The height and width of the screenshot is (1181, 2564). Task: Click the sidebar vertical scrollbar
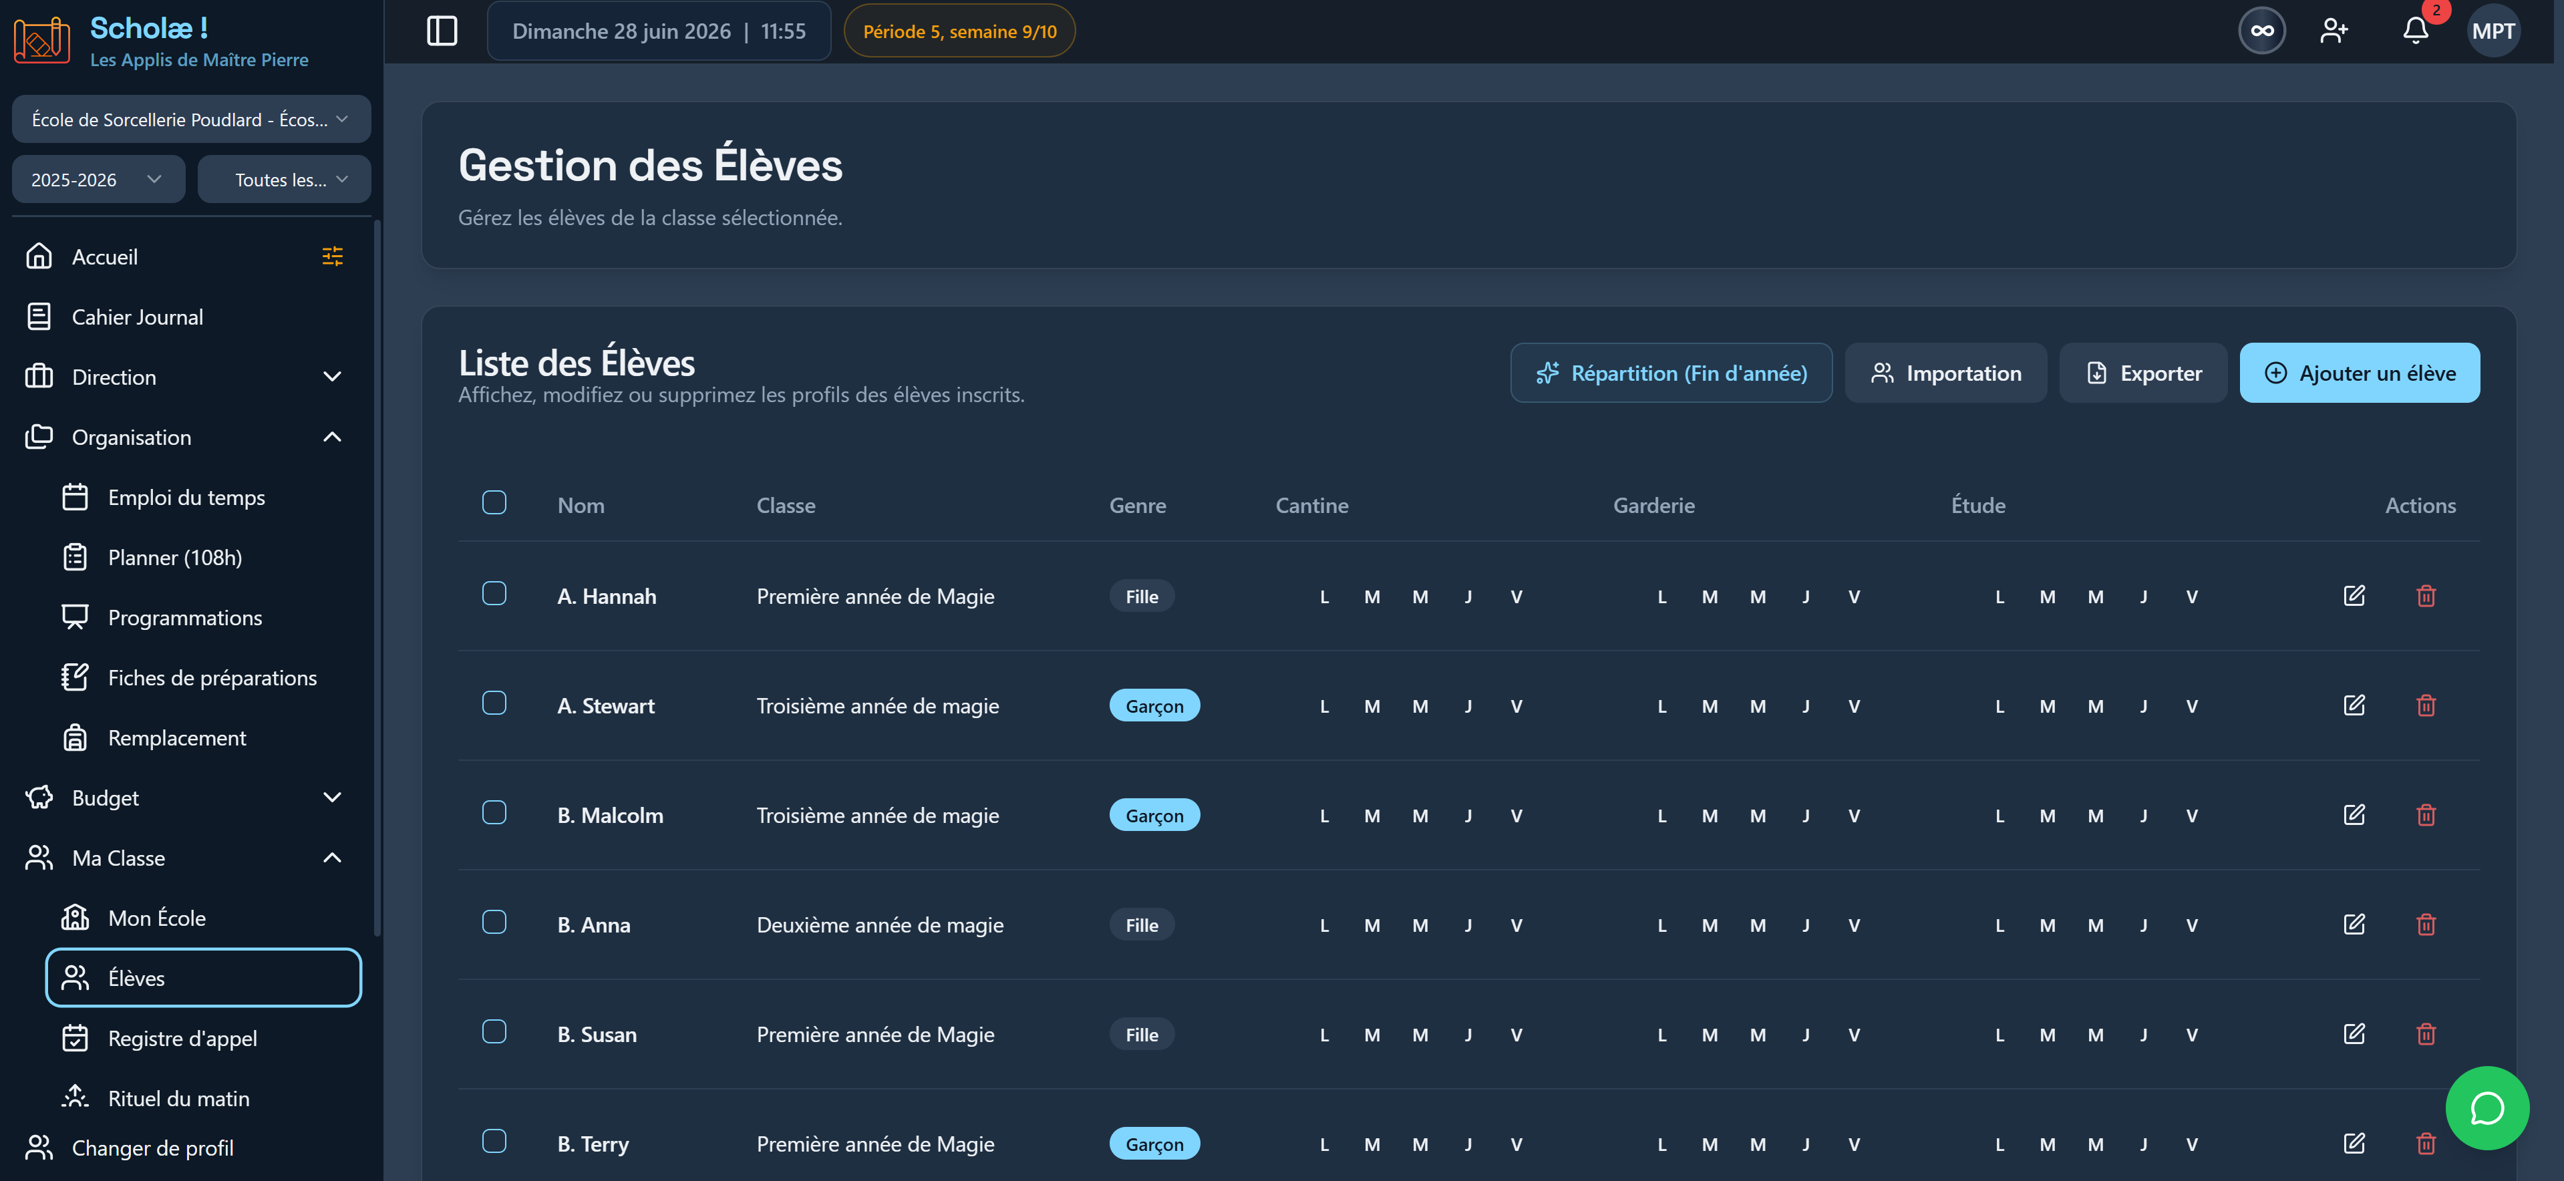[x=376, y=577]
